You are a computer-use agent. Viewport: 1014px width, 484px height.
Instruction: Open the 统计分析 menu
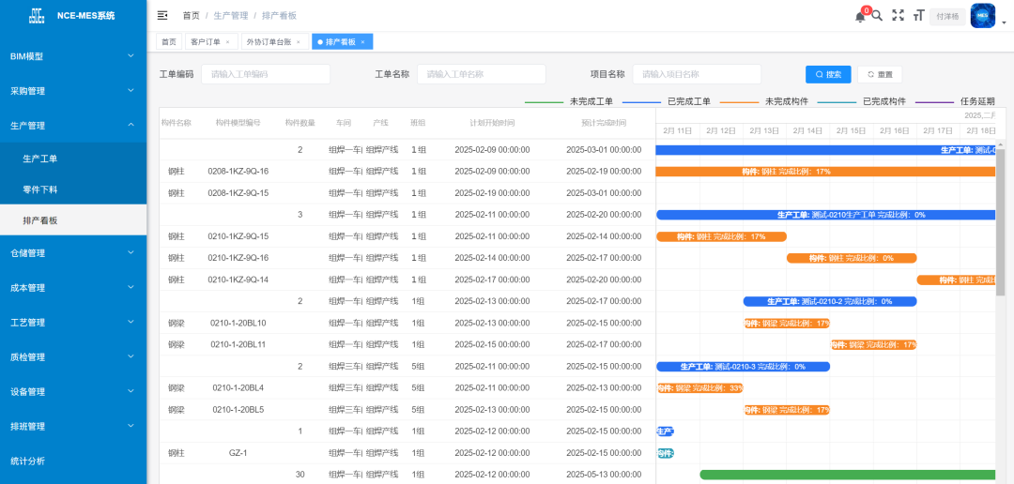point(73,461)
